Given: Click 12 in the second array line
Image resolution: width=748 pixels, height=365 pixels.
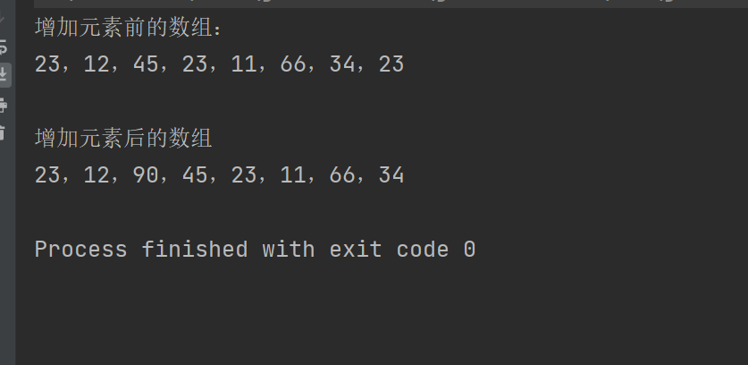Looking at the screenshot, I should point(95,175).
